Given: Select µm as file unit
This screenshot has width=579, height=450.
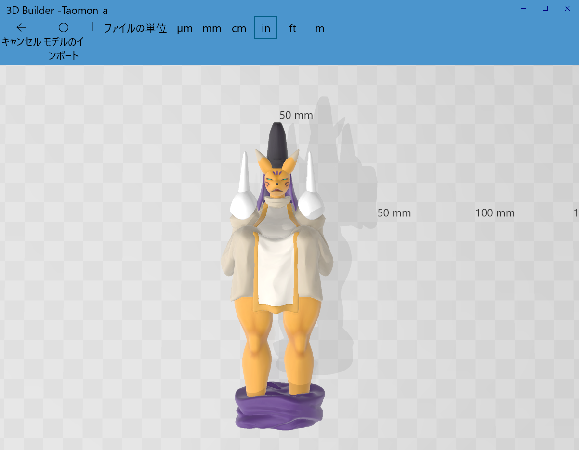Looking at the screenshot, I should click(x=185, y=28).
